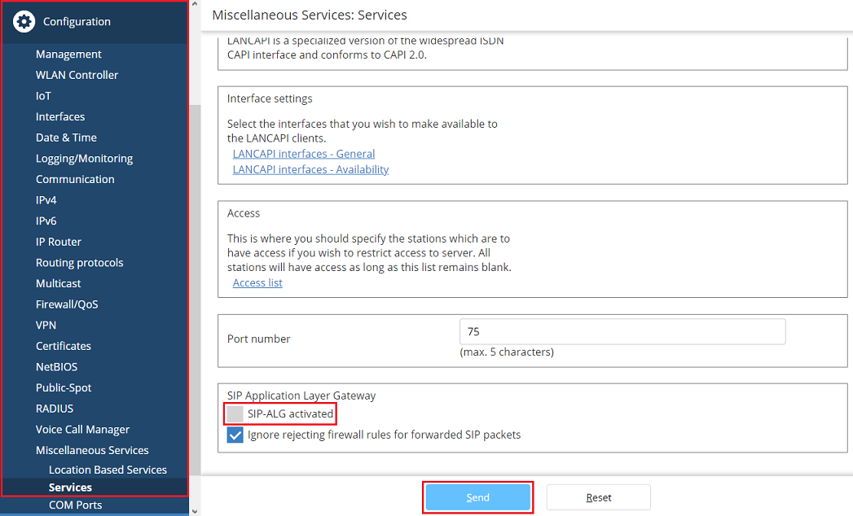Select Location Based Services submenu item
The width and height of the screenshot is (853, 516).
tap(108, 470)
